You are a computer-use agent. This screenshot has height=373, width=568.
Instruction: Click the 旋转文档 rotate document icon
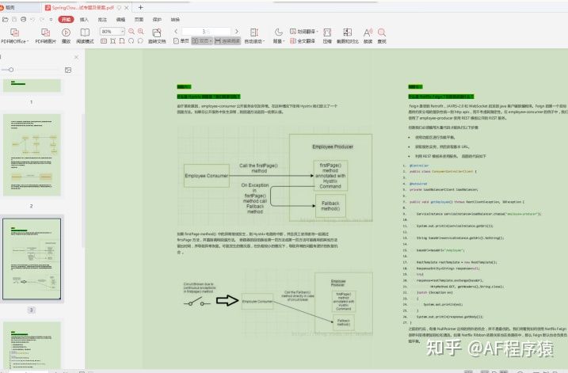(157, 32)
